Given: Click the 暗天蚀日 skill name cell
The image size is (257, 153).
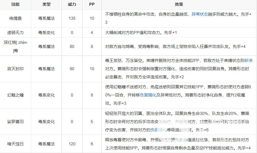Looking at the screenshot, I should 15,144.
